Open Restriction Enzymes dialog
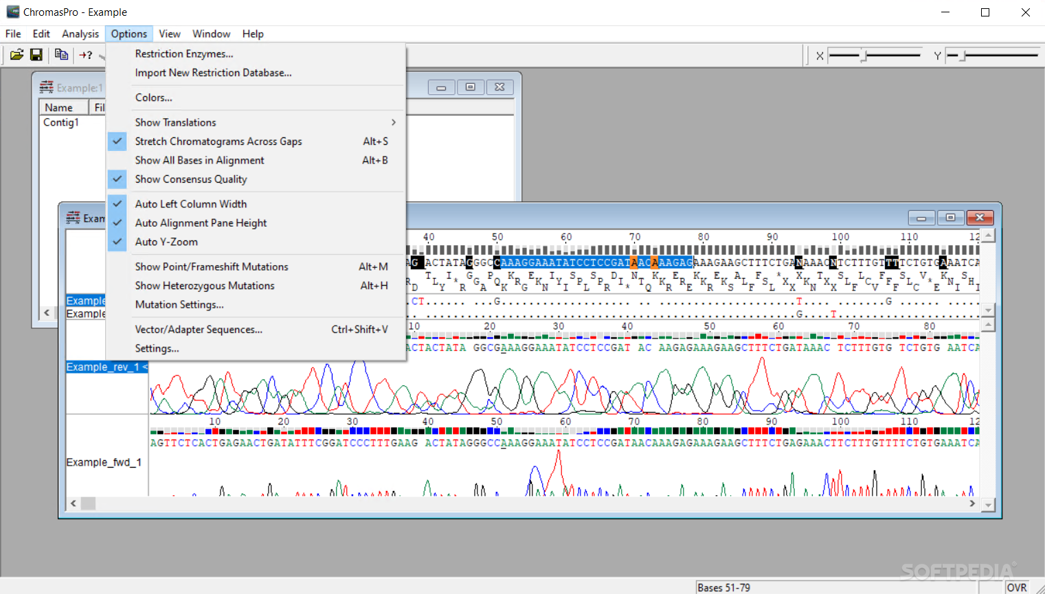Image resolution: width=1045 pixels, height=594 pixels. tap(256, 54)
